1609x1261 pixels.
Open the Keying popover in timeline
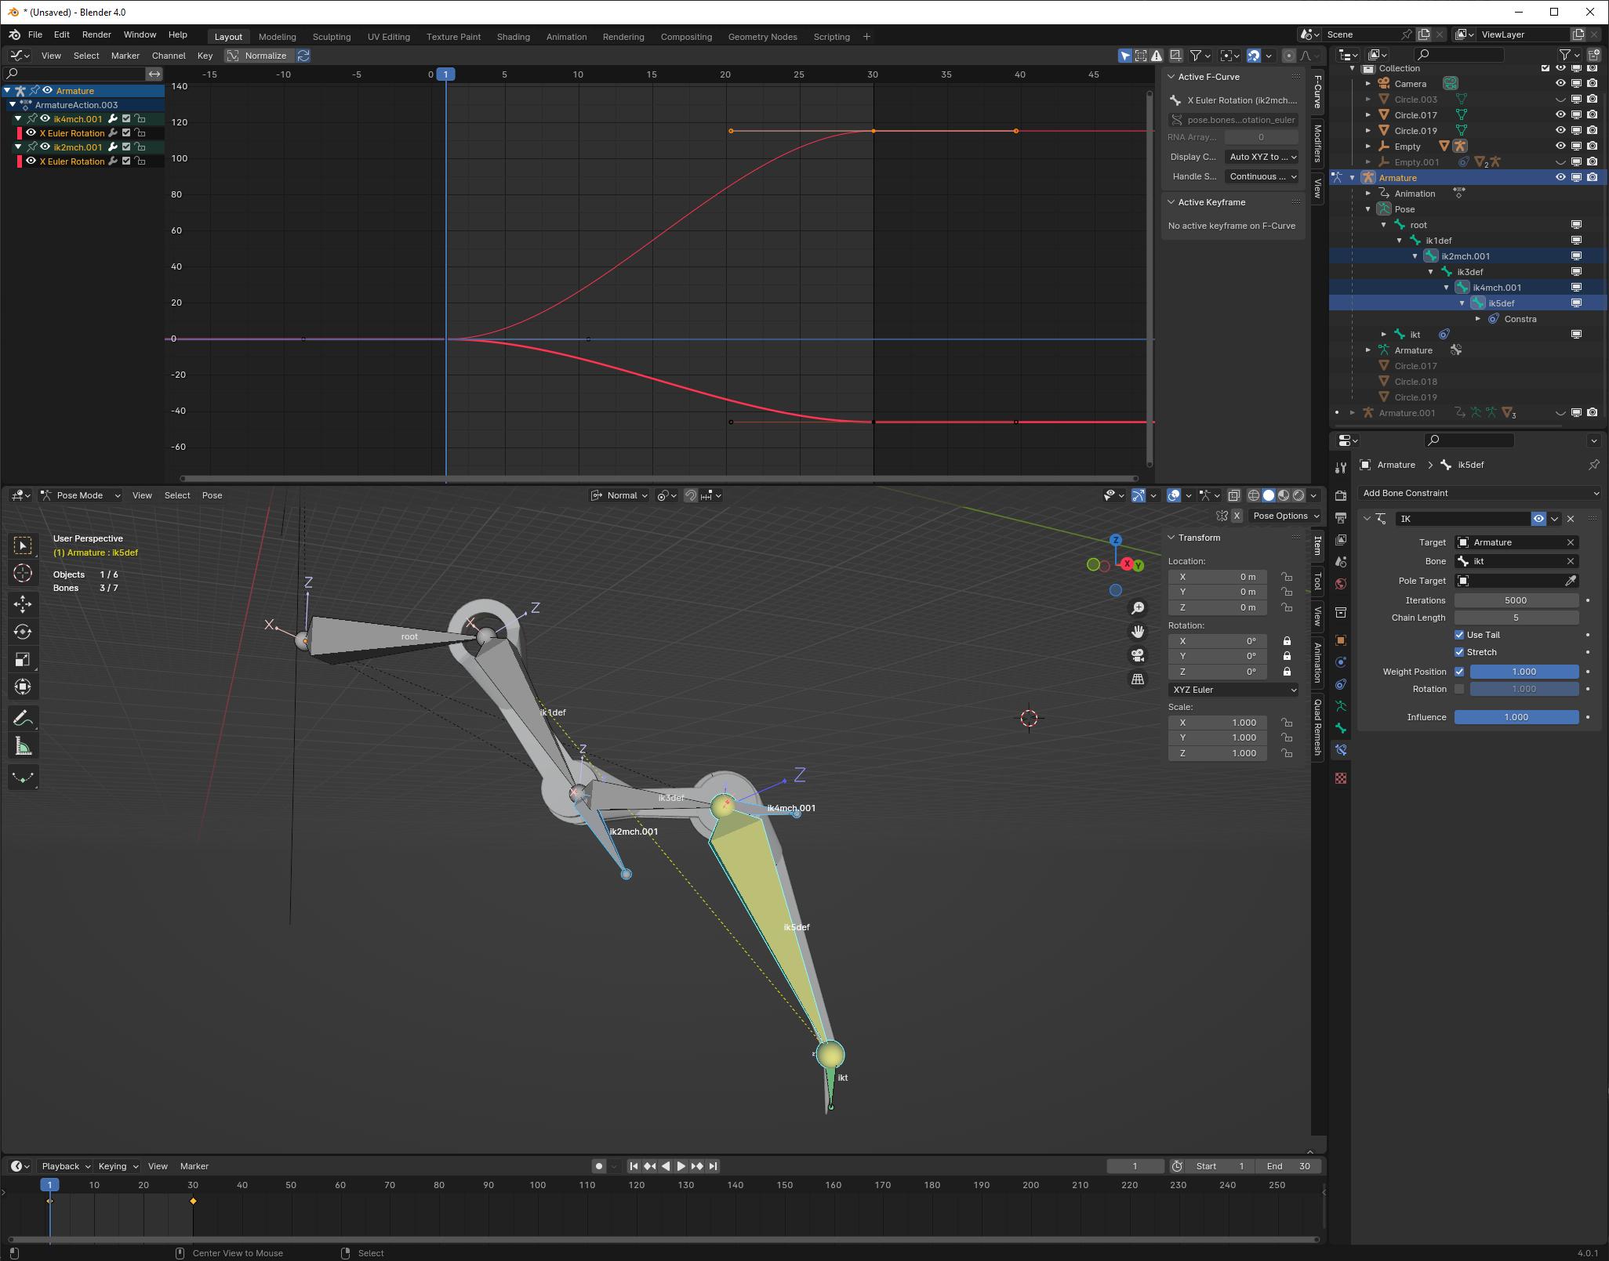(118, 1166)
